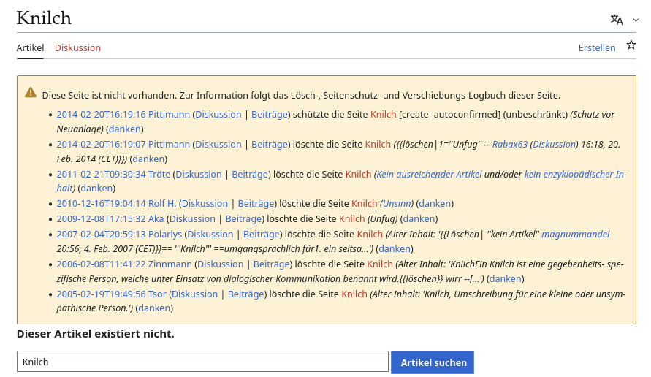Click red Knilch link in Aka entry

click(351, 218)
